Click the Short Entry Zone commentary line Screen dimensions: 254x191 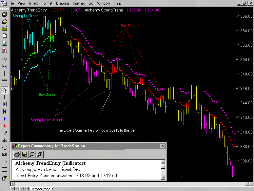(66, 176)
